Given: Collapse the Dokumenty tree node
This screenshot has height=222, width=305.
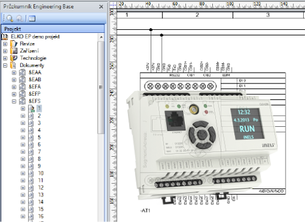Looking at the screenshot, I should 5,65.
